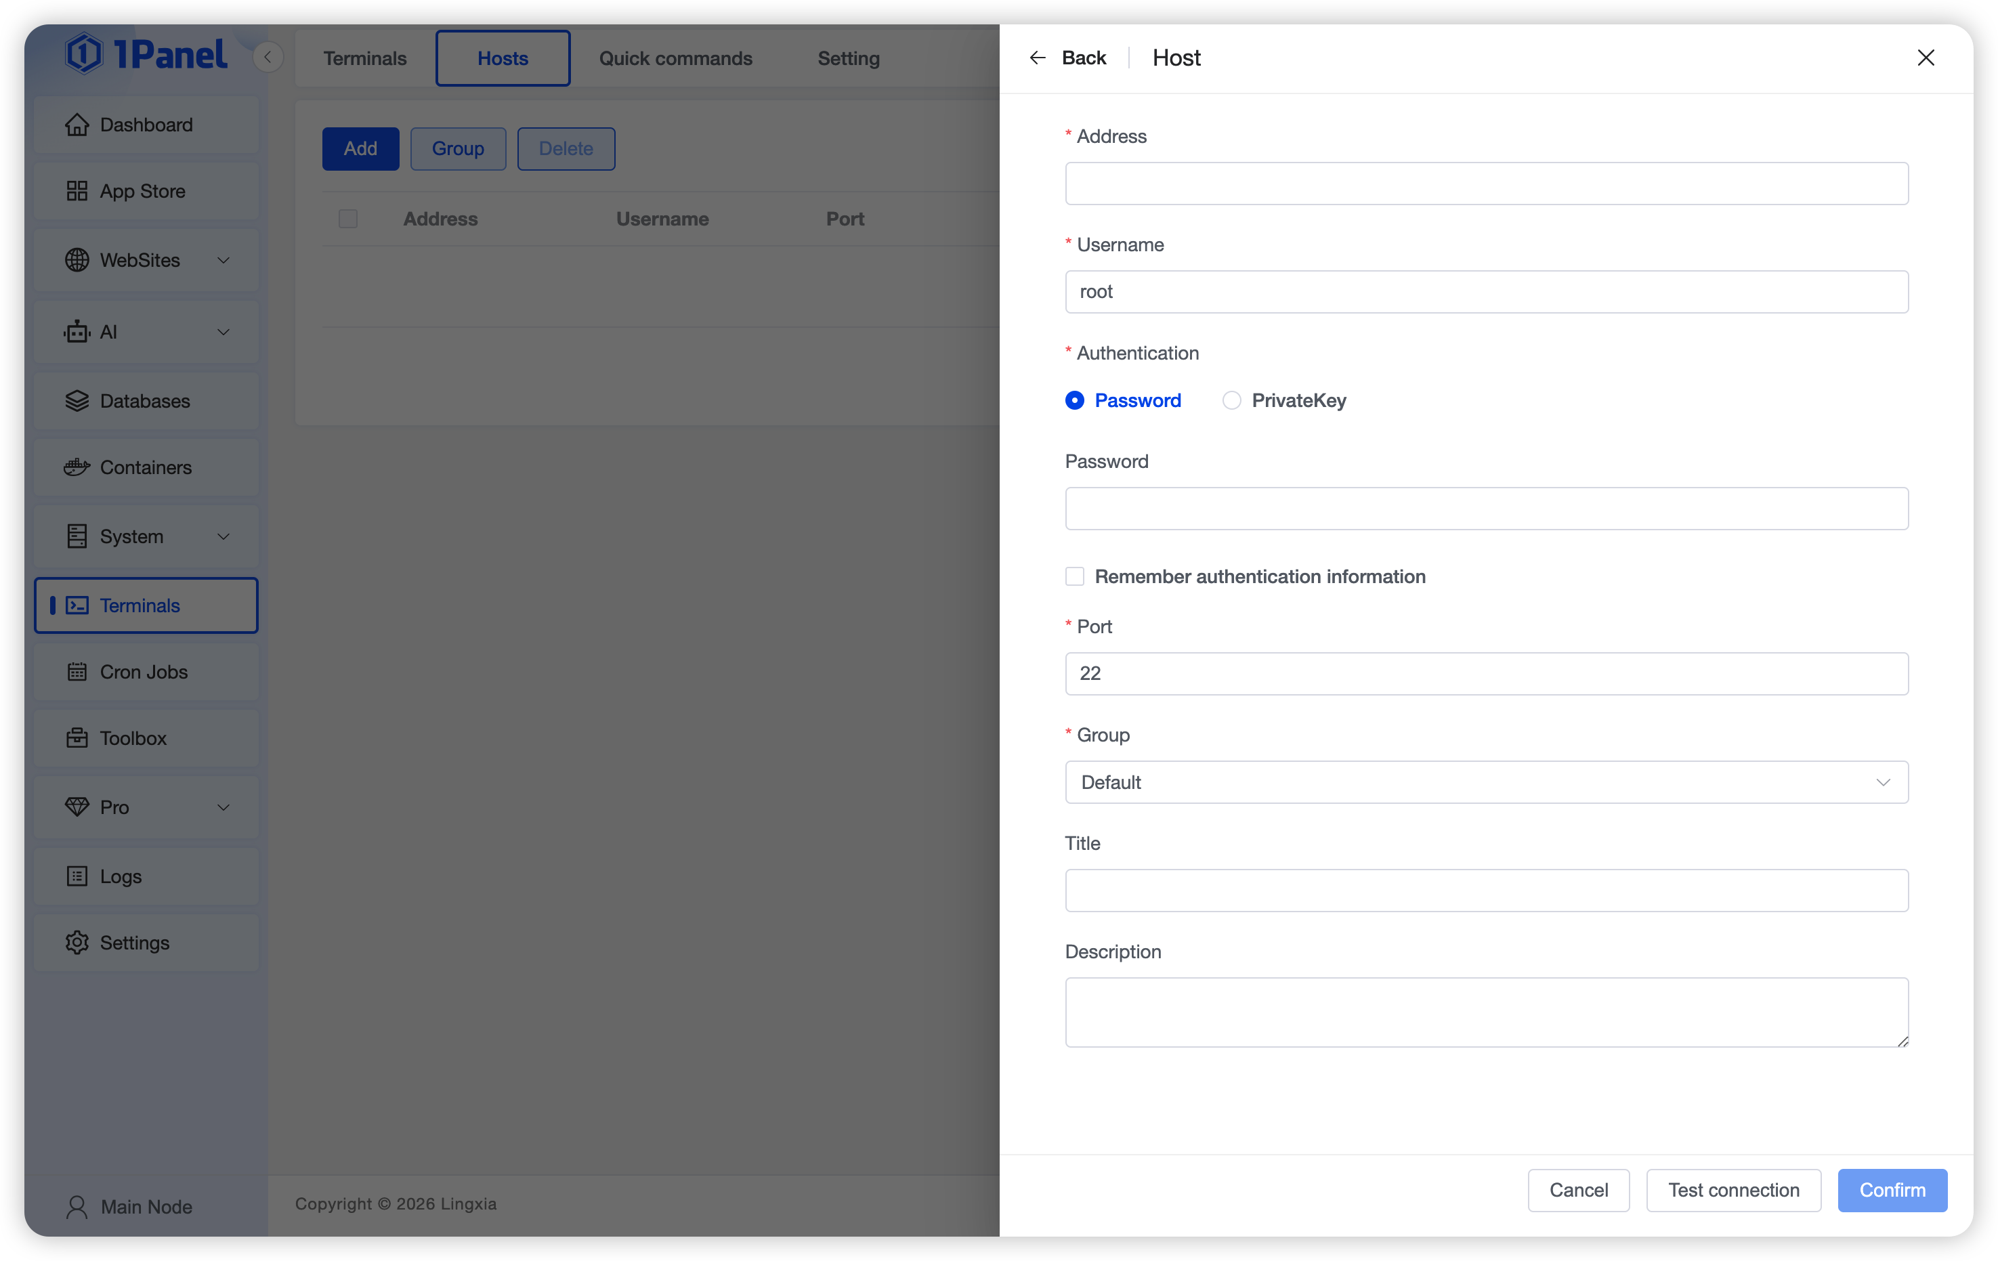Open the App Store grid icon
Viewport: 1998px width, 1261px height.
click(77, 191)
